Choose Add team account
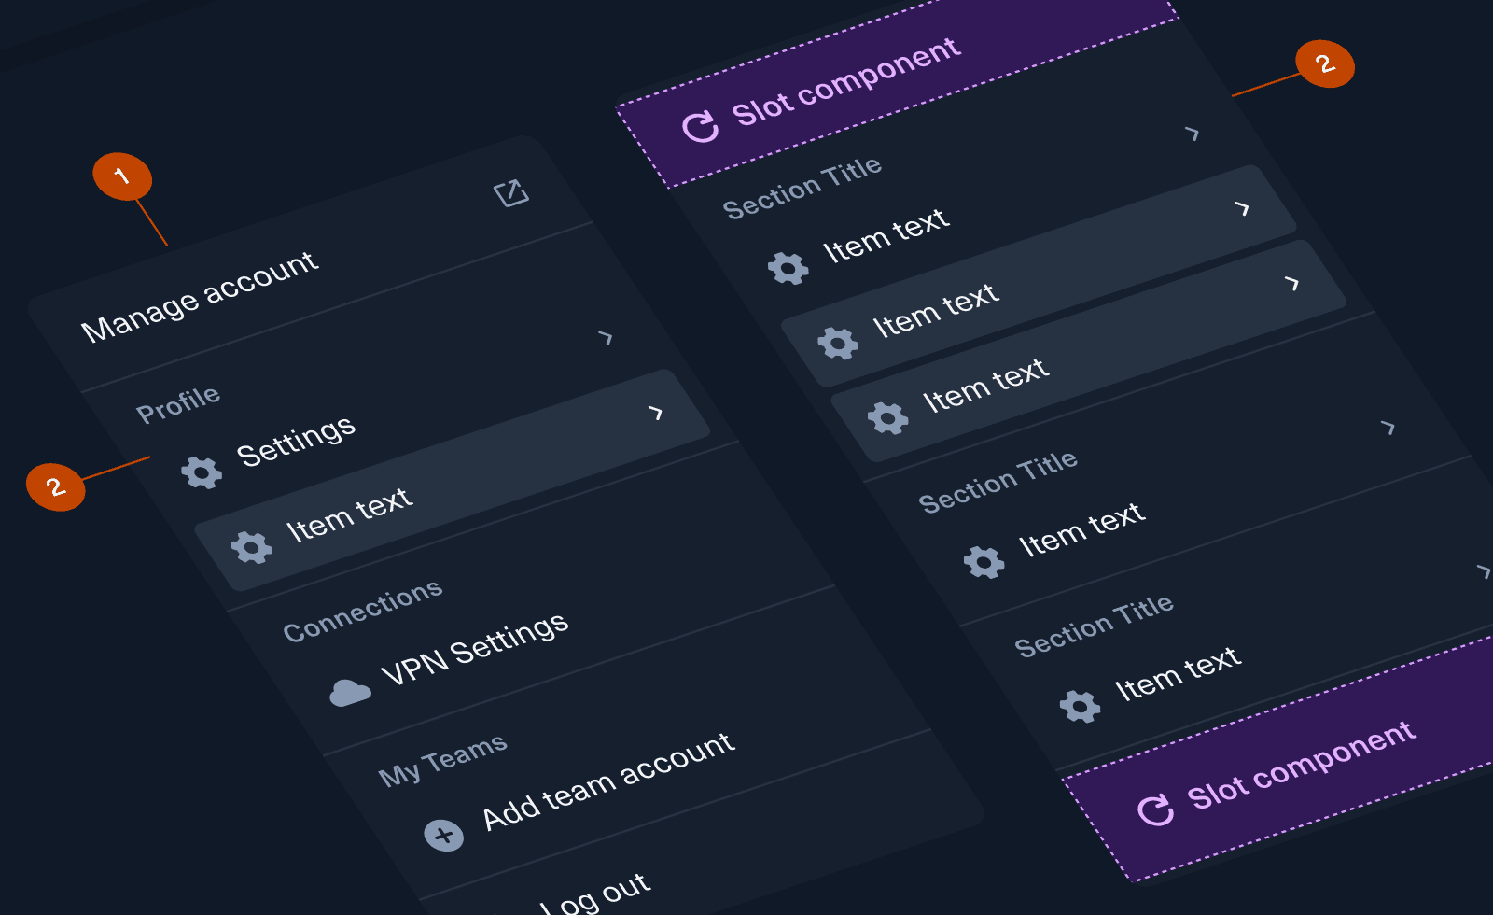 coord(608,781)
